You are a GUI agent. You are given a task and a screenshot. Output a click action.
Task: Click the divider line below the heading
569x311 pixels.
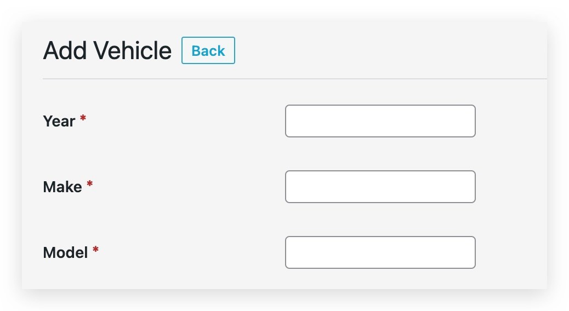(295, 79)
